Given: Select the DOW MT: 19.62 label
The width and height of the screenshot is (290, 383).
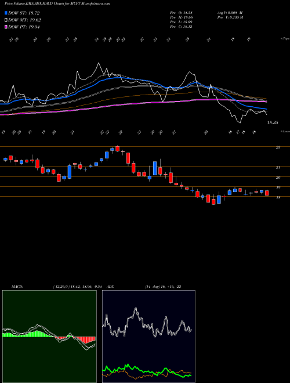Looking at the screenshot, I should click(25, 20).
